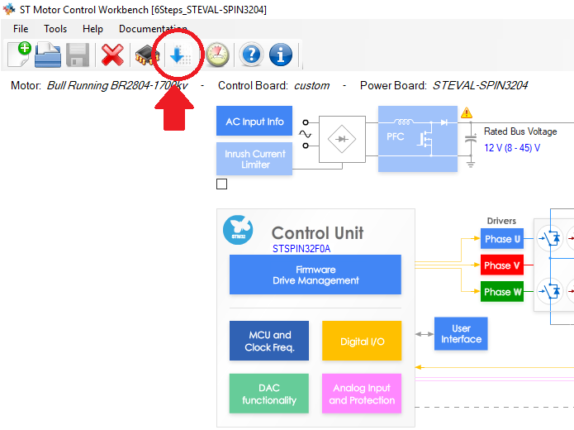The image size is (574, 430).
Task: Click the yellow warning triangle icon
Action: pos(467,112)
